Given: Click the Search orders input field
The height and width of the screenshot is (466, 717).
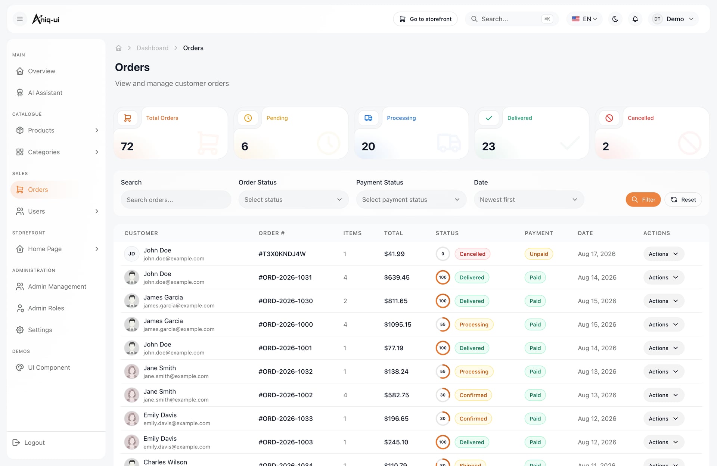Looking at the screenshot, I should tap(176, 200).
